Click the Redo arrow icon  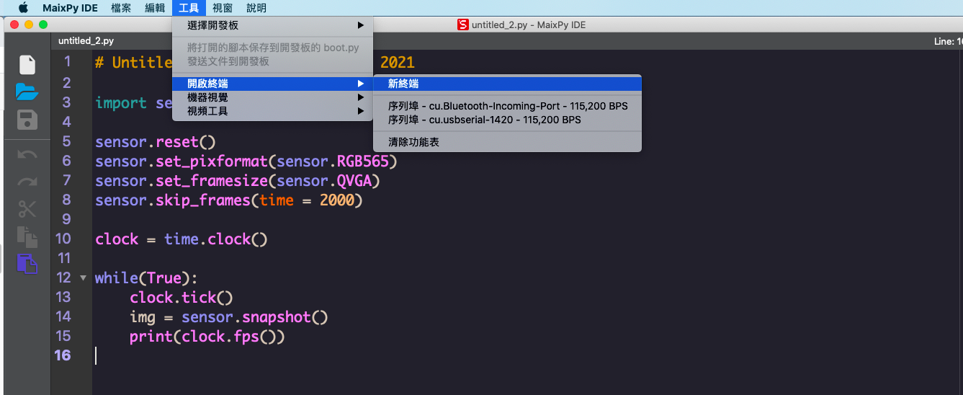[27, 182]
